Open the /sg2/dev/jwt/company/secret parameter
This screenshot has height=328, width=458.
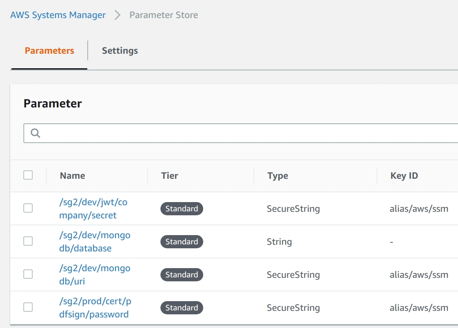[x=93, y=209]
